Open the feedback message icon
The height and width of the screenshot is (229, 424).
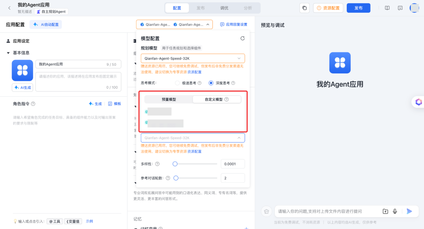(400, 8)
